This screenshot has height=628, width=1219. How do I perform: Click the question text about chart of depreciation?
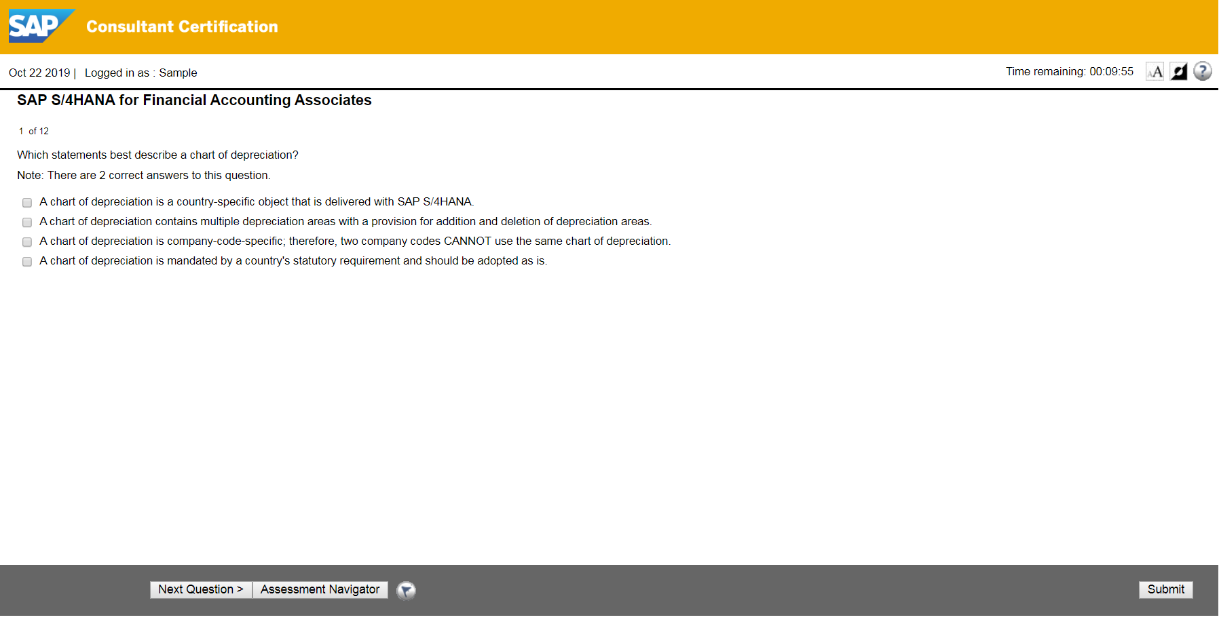(157, 155)
